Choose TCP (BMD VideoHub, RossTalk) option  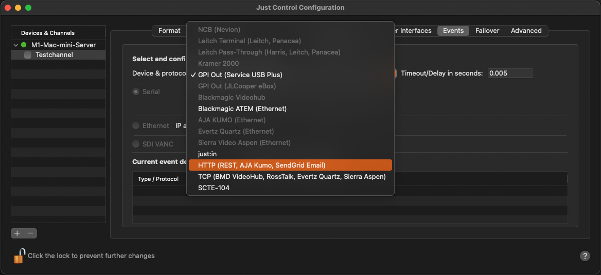coord(291,177)
